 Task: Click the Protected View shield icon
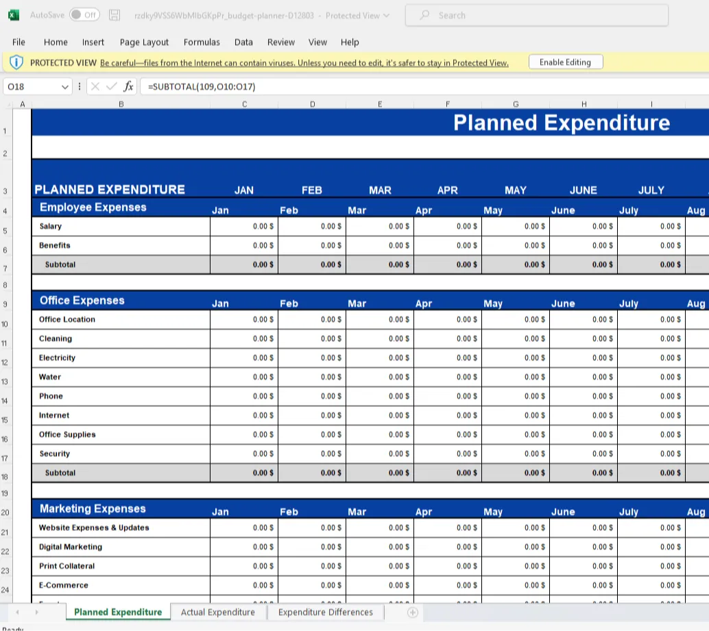click(16, 62)
